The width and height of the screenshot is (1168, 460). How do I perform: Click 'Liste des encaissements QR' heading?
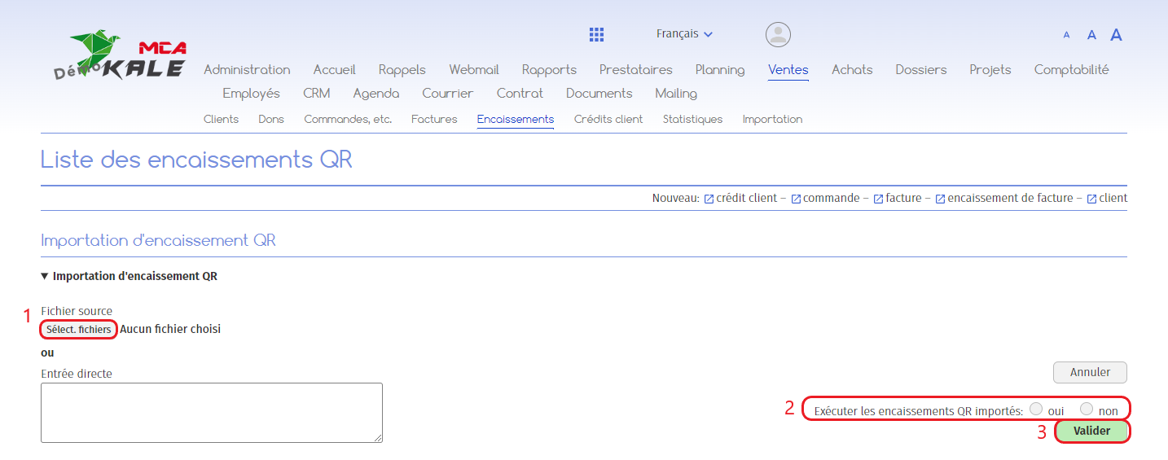point(196,160)
